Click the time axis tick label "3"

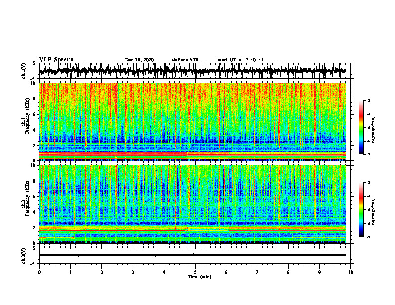pos(133,272)
